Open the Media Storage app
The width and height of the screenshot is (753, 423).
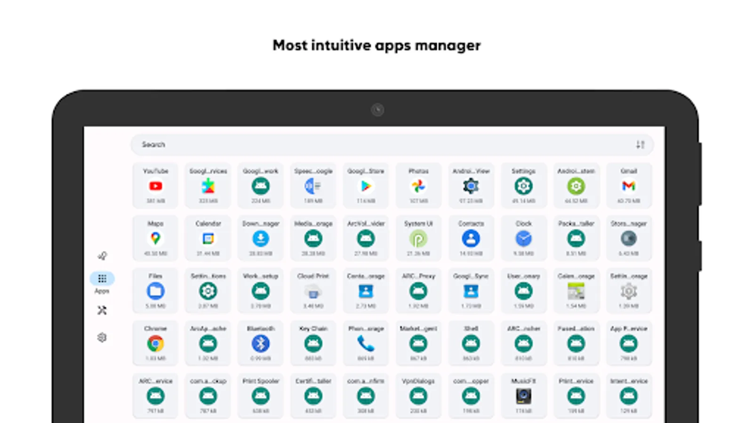tap(313, 238)
